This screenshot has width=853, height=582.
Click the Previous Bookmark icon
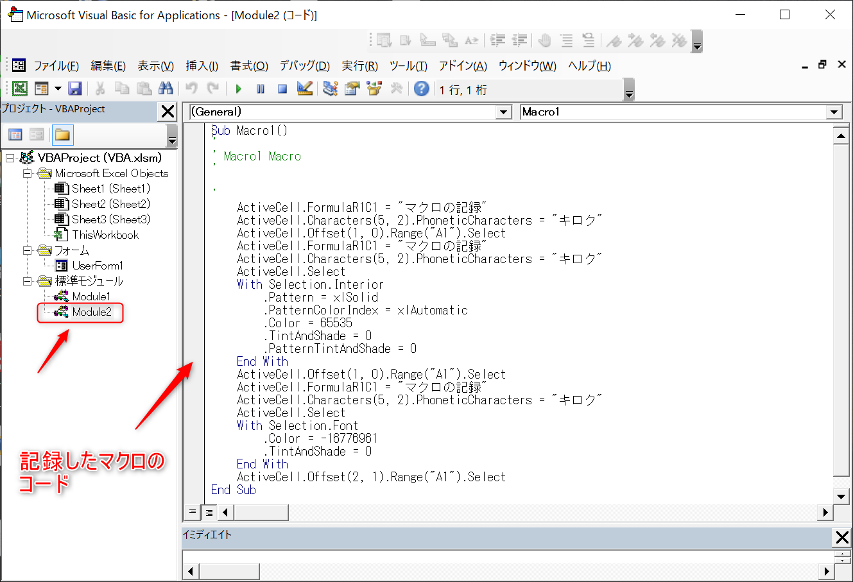coord(658,40)
